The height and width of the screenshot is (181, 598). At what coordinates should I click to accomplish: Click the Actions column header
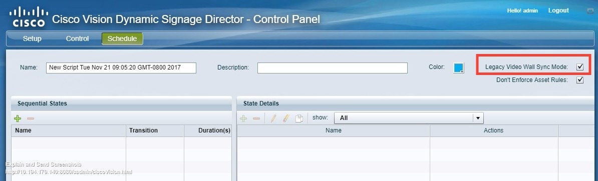[493, 130]
